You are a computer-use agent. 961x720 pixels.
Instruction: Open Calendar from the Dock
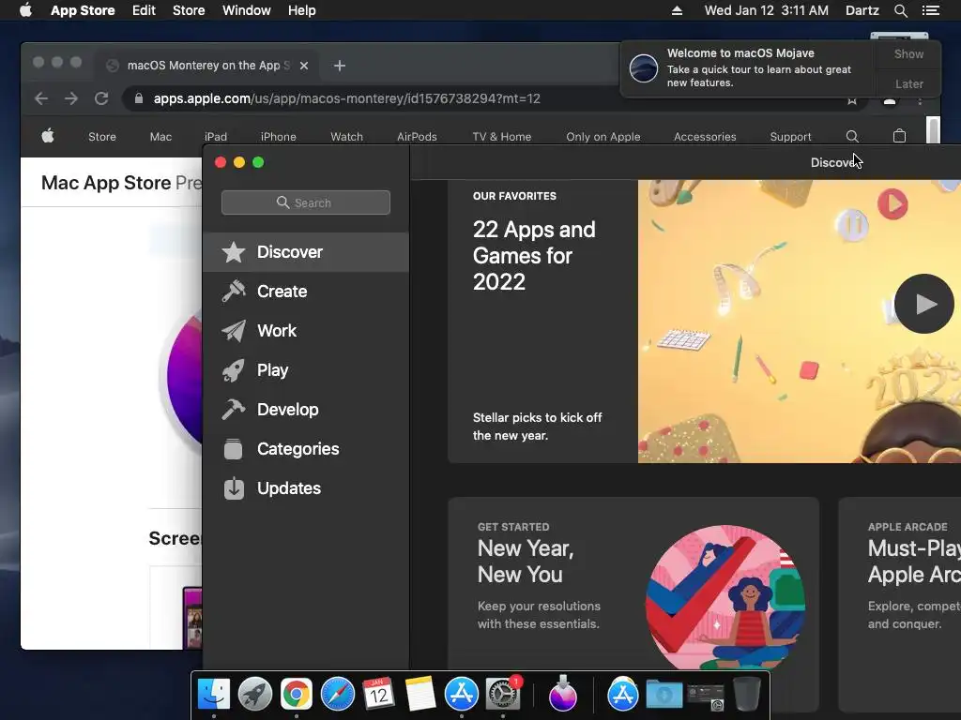(x=379, y=694)
